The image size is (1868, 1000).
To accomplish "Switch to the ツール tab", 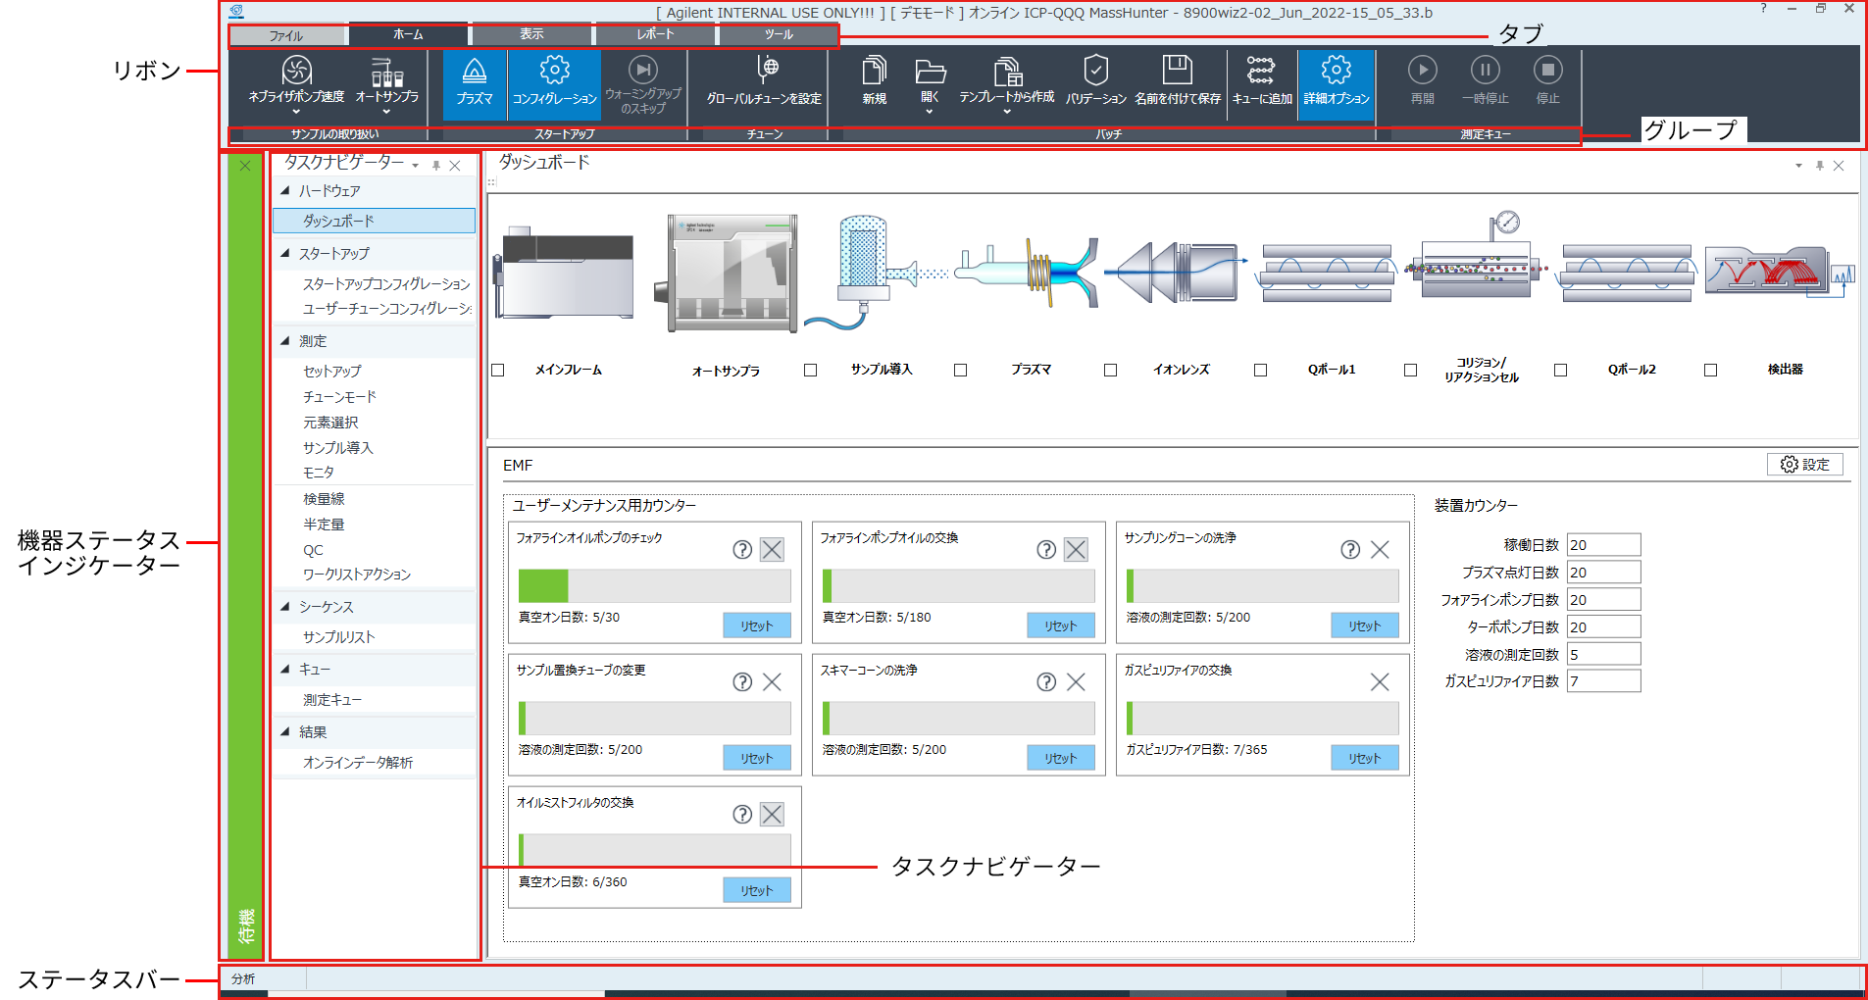I will [x=779, y=34].
